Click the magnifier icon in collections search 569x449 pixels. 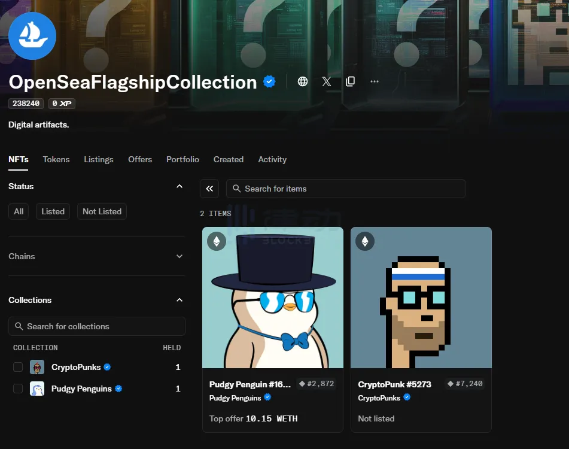tap(19, 326)
